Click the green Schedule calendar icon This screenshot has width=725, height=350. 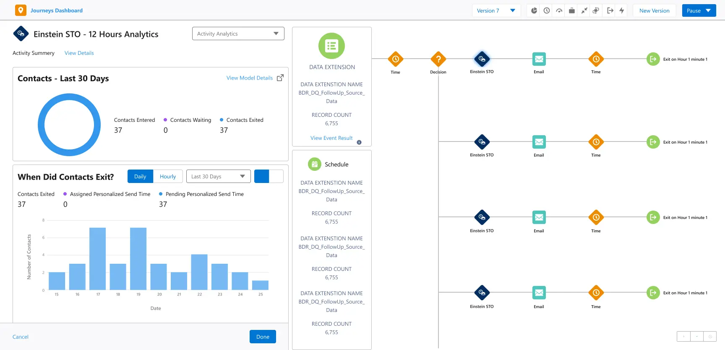315,164
